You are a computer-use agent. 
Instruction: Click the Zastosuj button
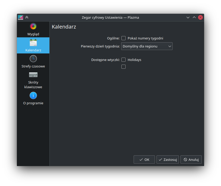point(167,160)
